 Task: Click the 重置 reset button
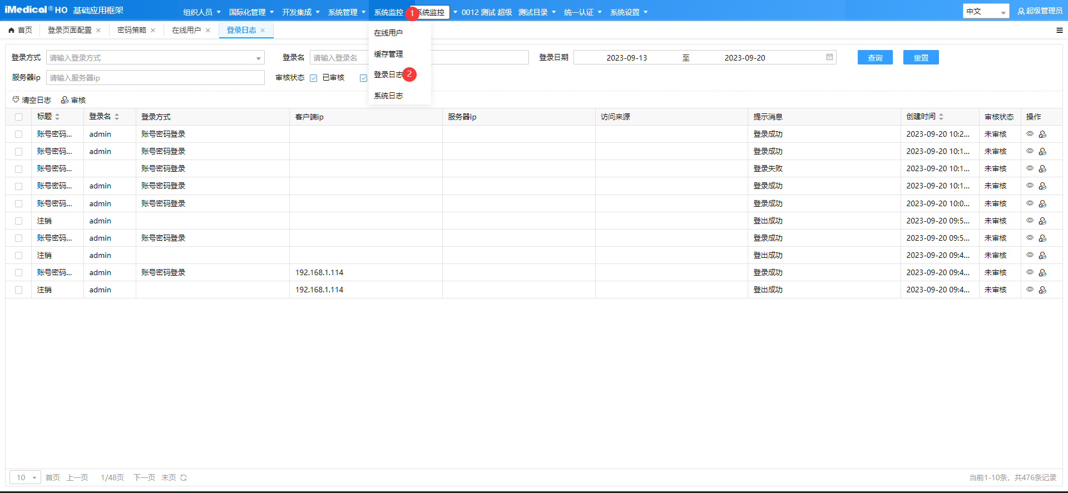pyautogui.click(x=921, y=58)
